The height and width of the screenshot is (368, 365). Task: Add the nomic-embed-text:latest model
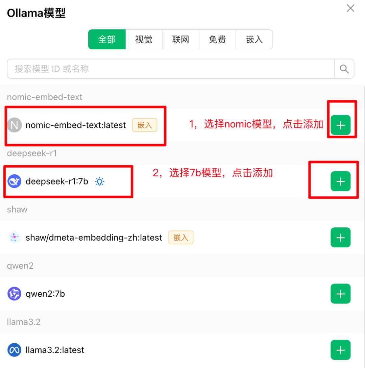click(340, 125)
